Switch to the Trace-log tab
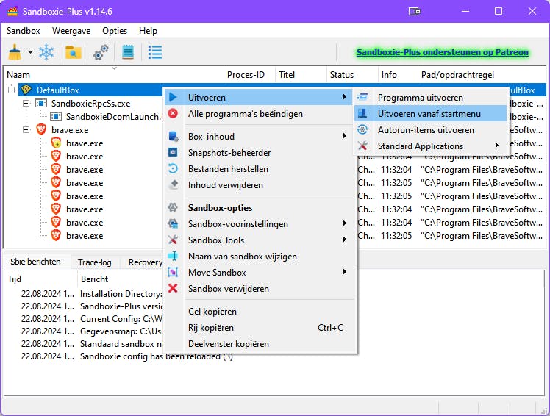This screenshot has width=550, height=416. point(95,262)
